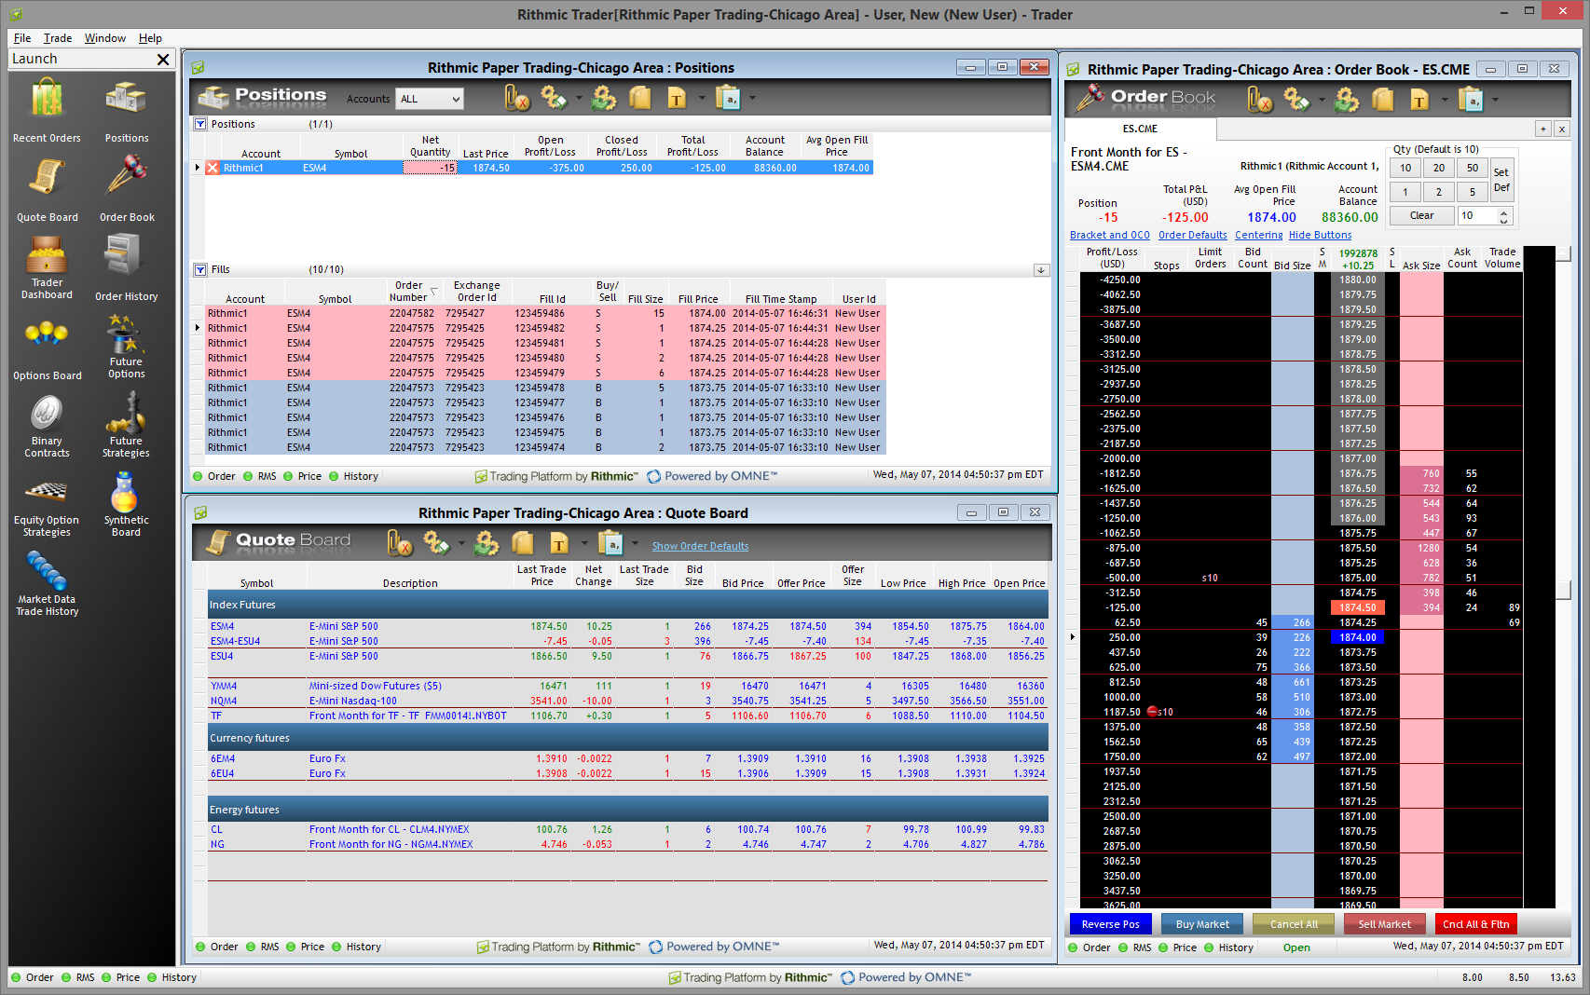Click cancel-orders icon in Positions toolbar
Image resolution: width=1590 pixels, height=995 pixels.
click(517, 97)
